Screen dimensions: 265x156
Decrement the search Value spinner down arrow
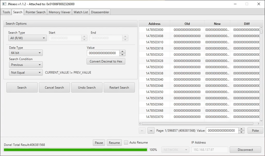point(122,55)
